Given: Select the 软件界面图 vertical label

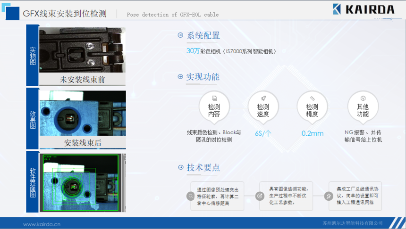Looking at the screenshot, I should tap(33, 182).
